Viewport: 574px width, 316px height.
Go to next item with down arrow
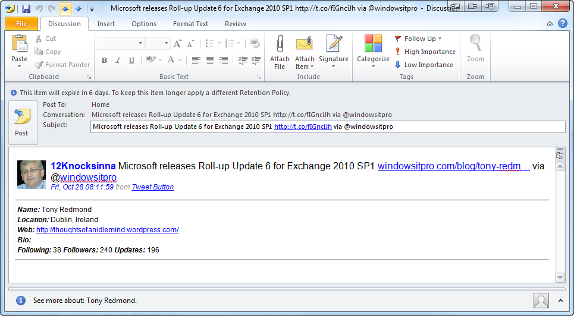78,8
